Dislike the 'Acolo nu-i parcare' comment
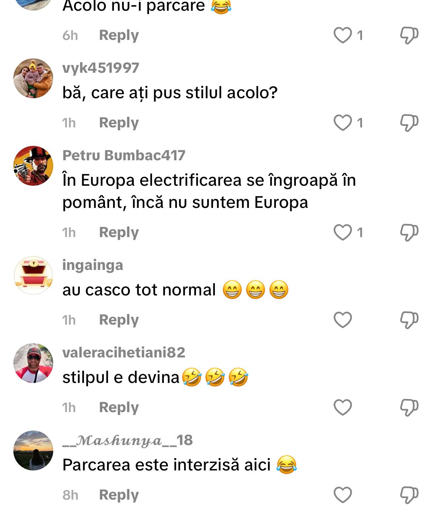Viewport: 436px width, 507px height. point(409,35)
